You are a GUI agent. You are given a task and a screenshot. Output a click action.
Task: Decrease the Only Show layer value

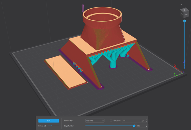147,121
